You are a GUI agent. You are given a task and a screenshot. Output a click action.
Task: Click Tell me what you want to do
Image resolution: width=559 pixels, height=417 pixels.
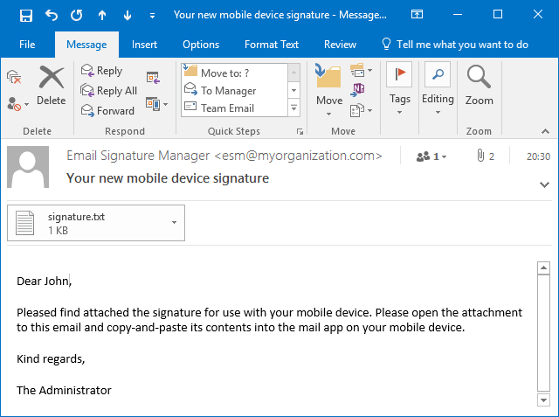(x=454, y=45)
